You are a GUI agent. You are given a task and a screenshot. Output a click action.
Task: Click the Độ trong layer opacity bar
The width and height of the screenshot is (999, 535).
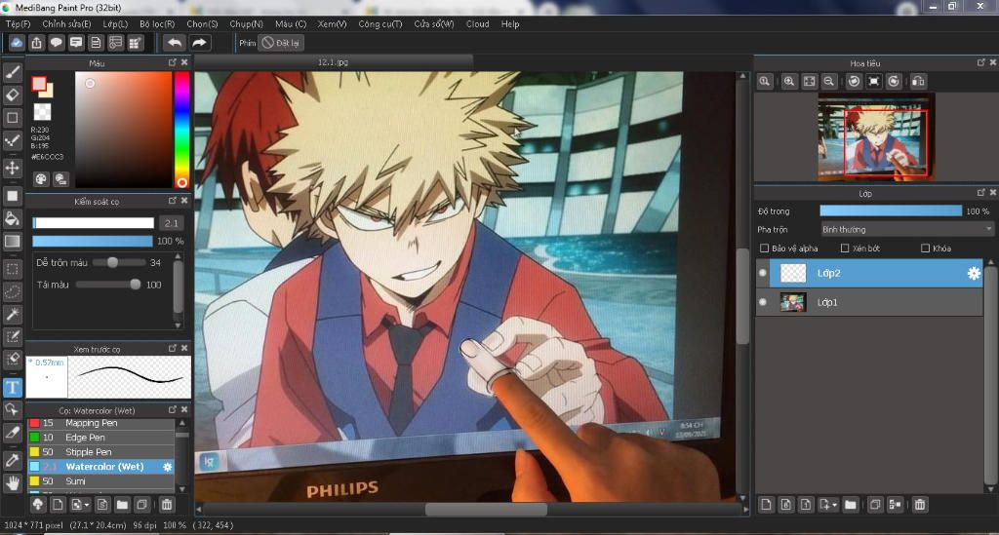[x=891, y=211]
